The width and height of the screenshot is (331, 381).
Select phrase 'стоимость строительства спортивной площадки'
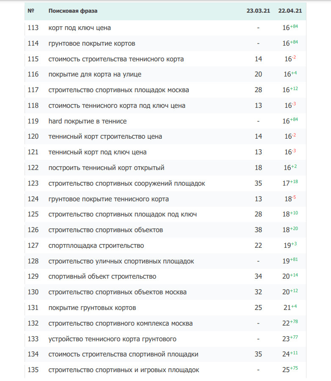tap(123, 354)
